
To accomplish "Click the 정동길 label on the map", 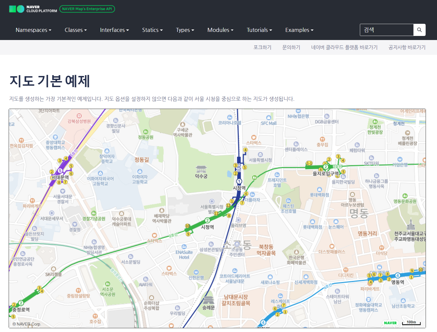I will [x=142, y=160].
